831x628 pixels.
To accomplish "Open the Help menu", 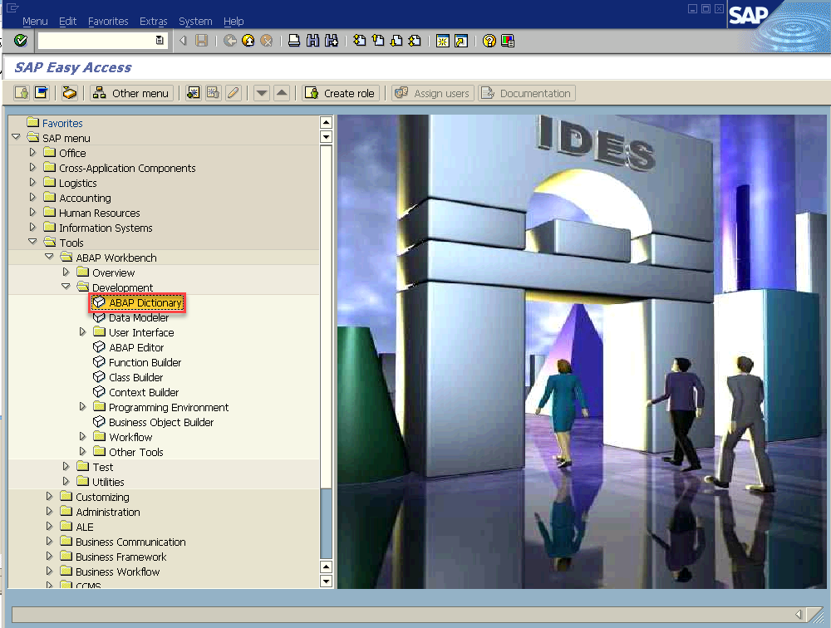I will (234, 22).
